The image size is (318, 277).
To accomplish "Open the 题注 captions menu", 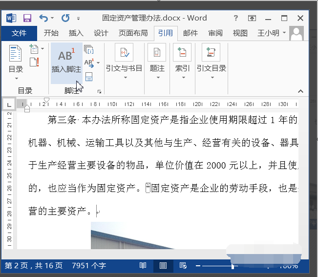I will tap(157, 62).
